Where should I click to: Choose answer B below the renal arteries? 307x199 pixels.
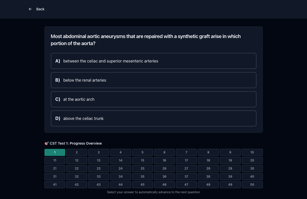click(x=154, y=80)
